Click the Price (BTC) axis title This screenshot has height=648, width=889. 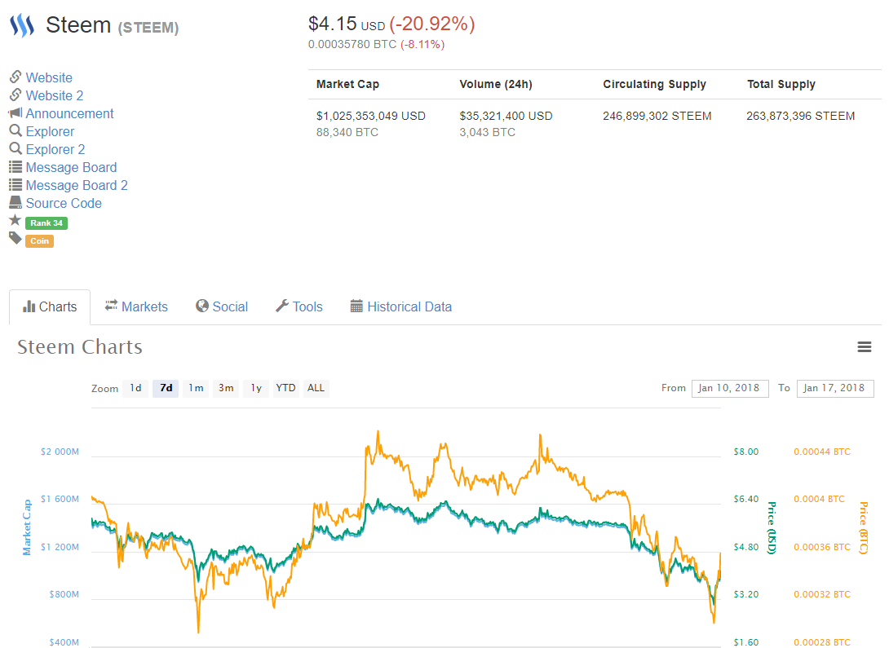pos(864,527)
